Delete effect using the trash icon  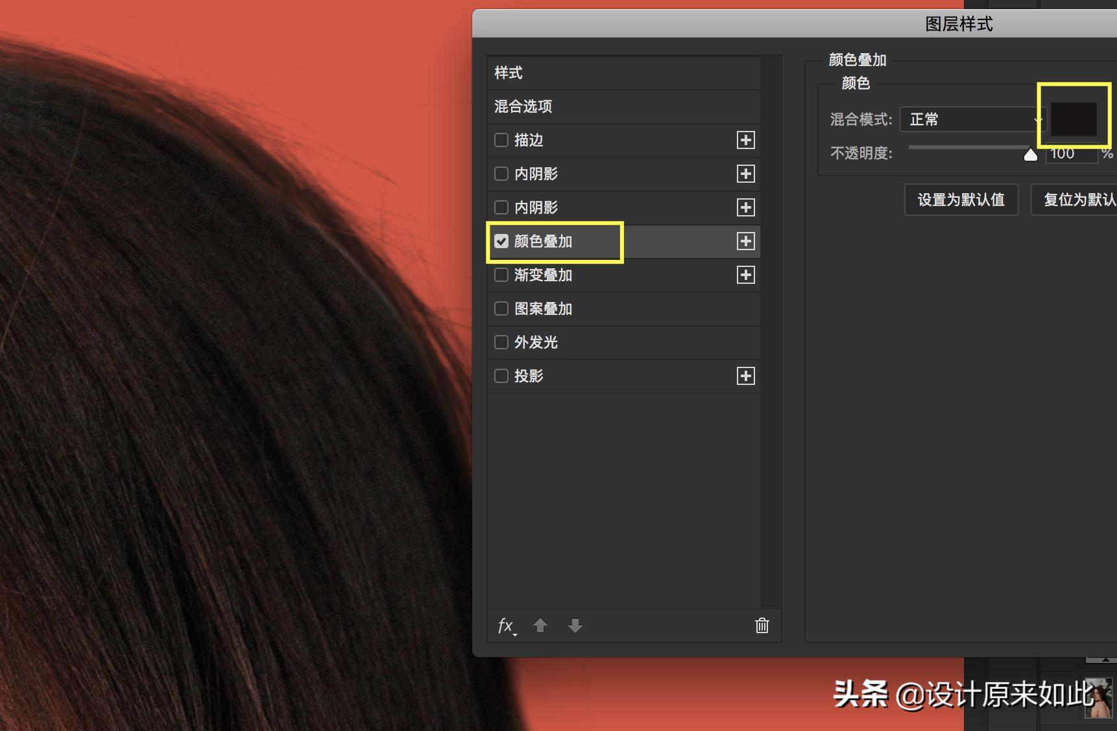point(762,625)
